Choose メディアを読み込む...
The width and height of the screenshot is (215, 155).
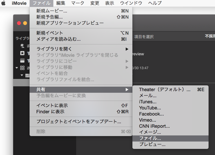[81, 39]
